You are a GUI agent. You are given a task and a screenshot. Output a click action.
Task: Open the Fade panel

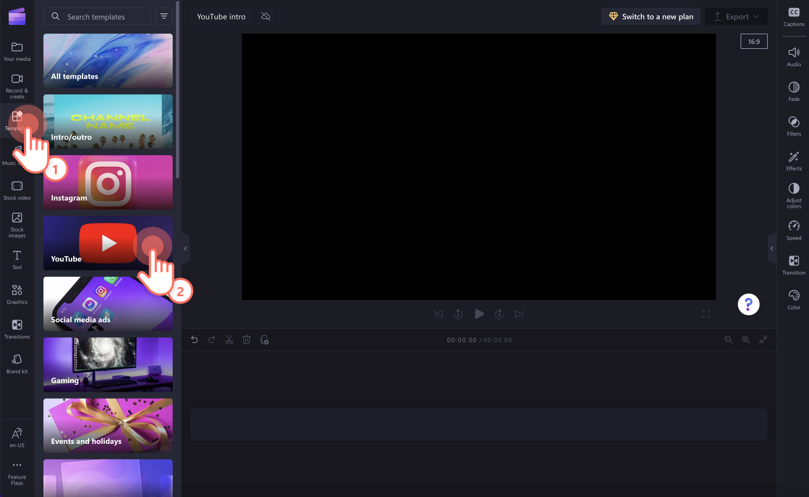[x=794, y=92]
